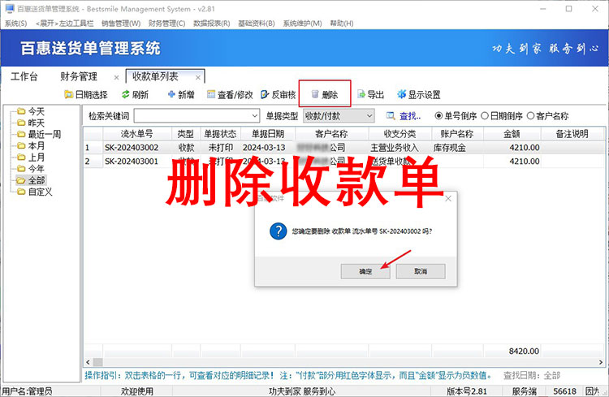Close the 财务管理 tab with its X
Image resolution: width=609 pixels, height=397 pixels.
(116, 77)
